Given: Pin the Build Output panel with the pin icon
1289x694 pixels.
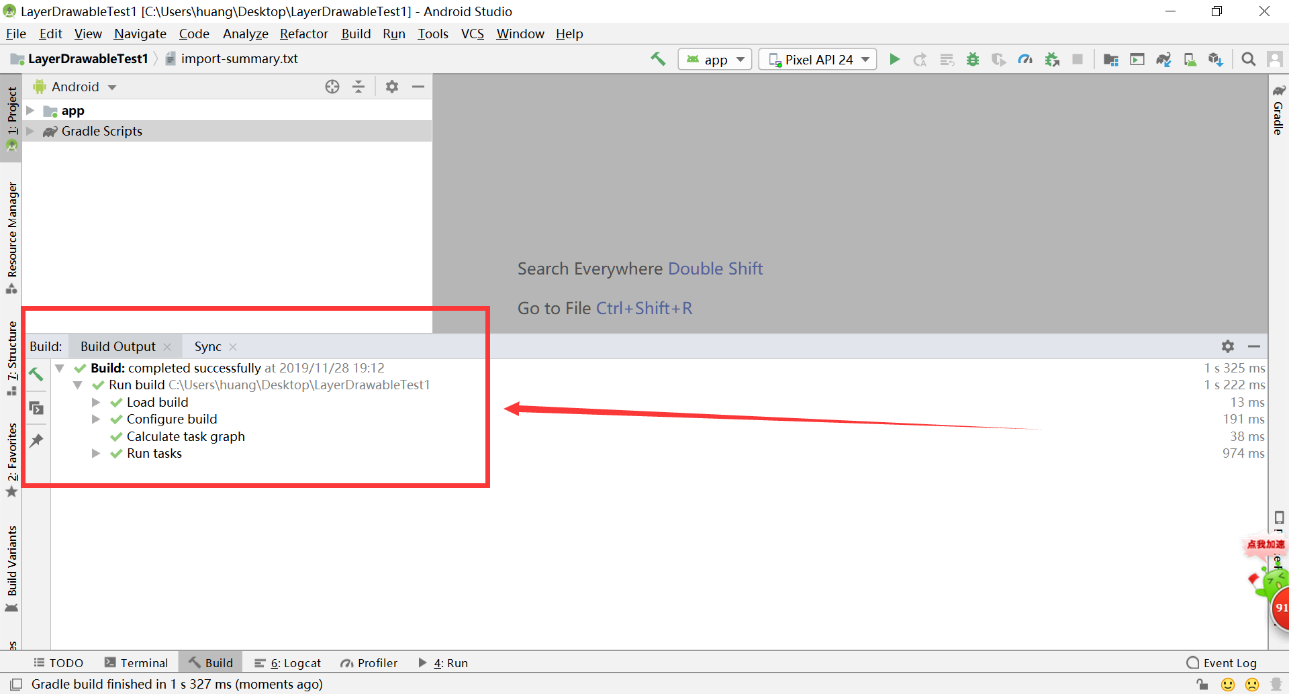Looking at the screenshot, I should point(36,440).
